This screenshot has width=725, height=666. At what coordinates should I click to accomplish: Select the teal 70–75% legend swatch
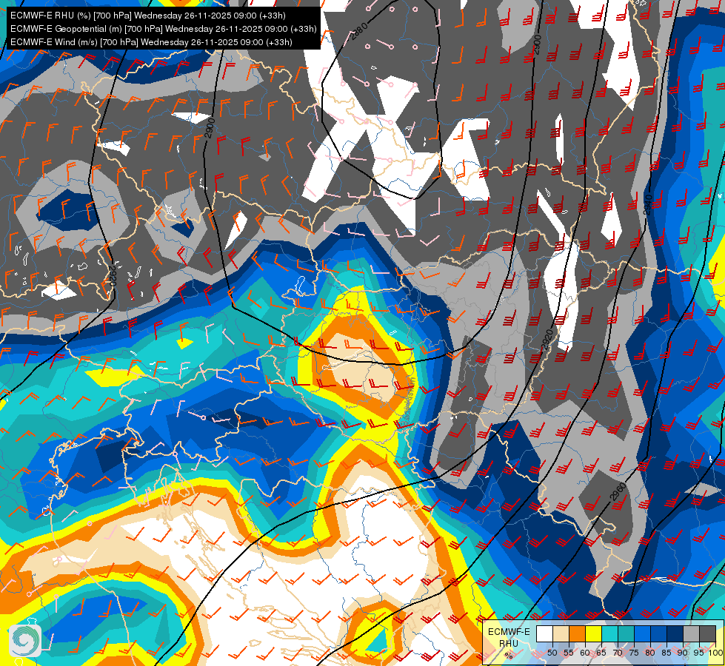[x=626, y=633]
